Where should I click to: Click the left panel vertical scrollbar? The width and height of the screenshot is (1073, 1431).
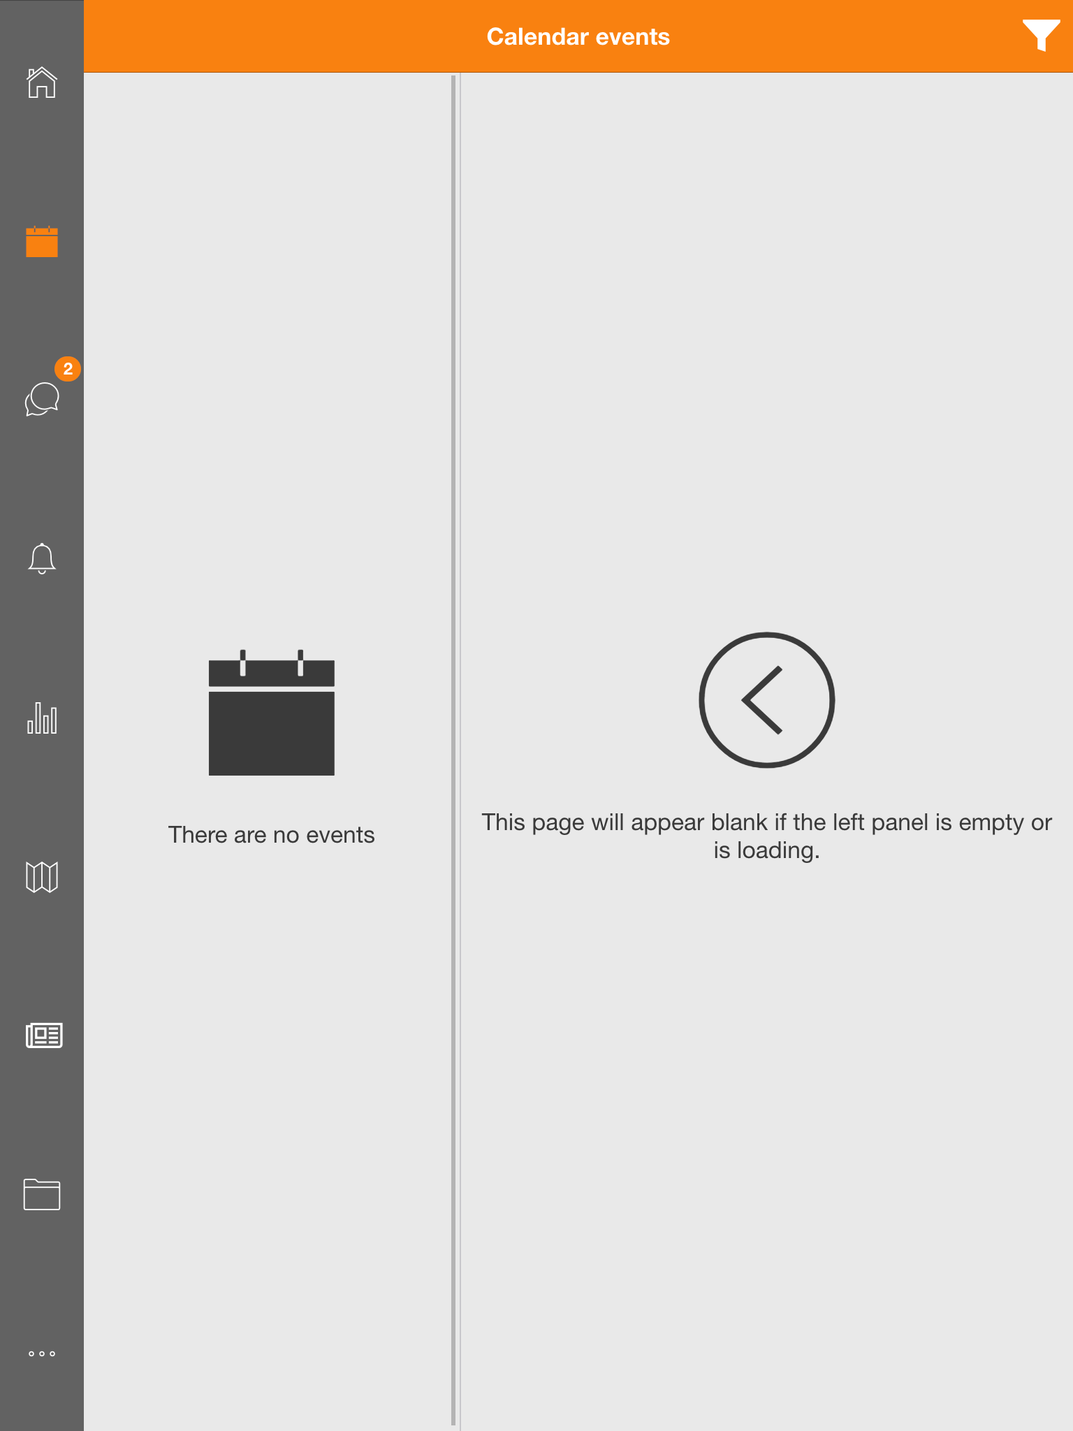click(x=453, y=750)
